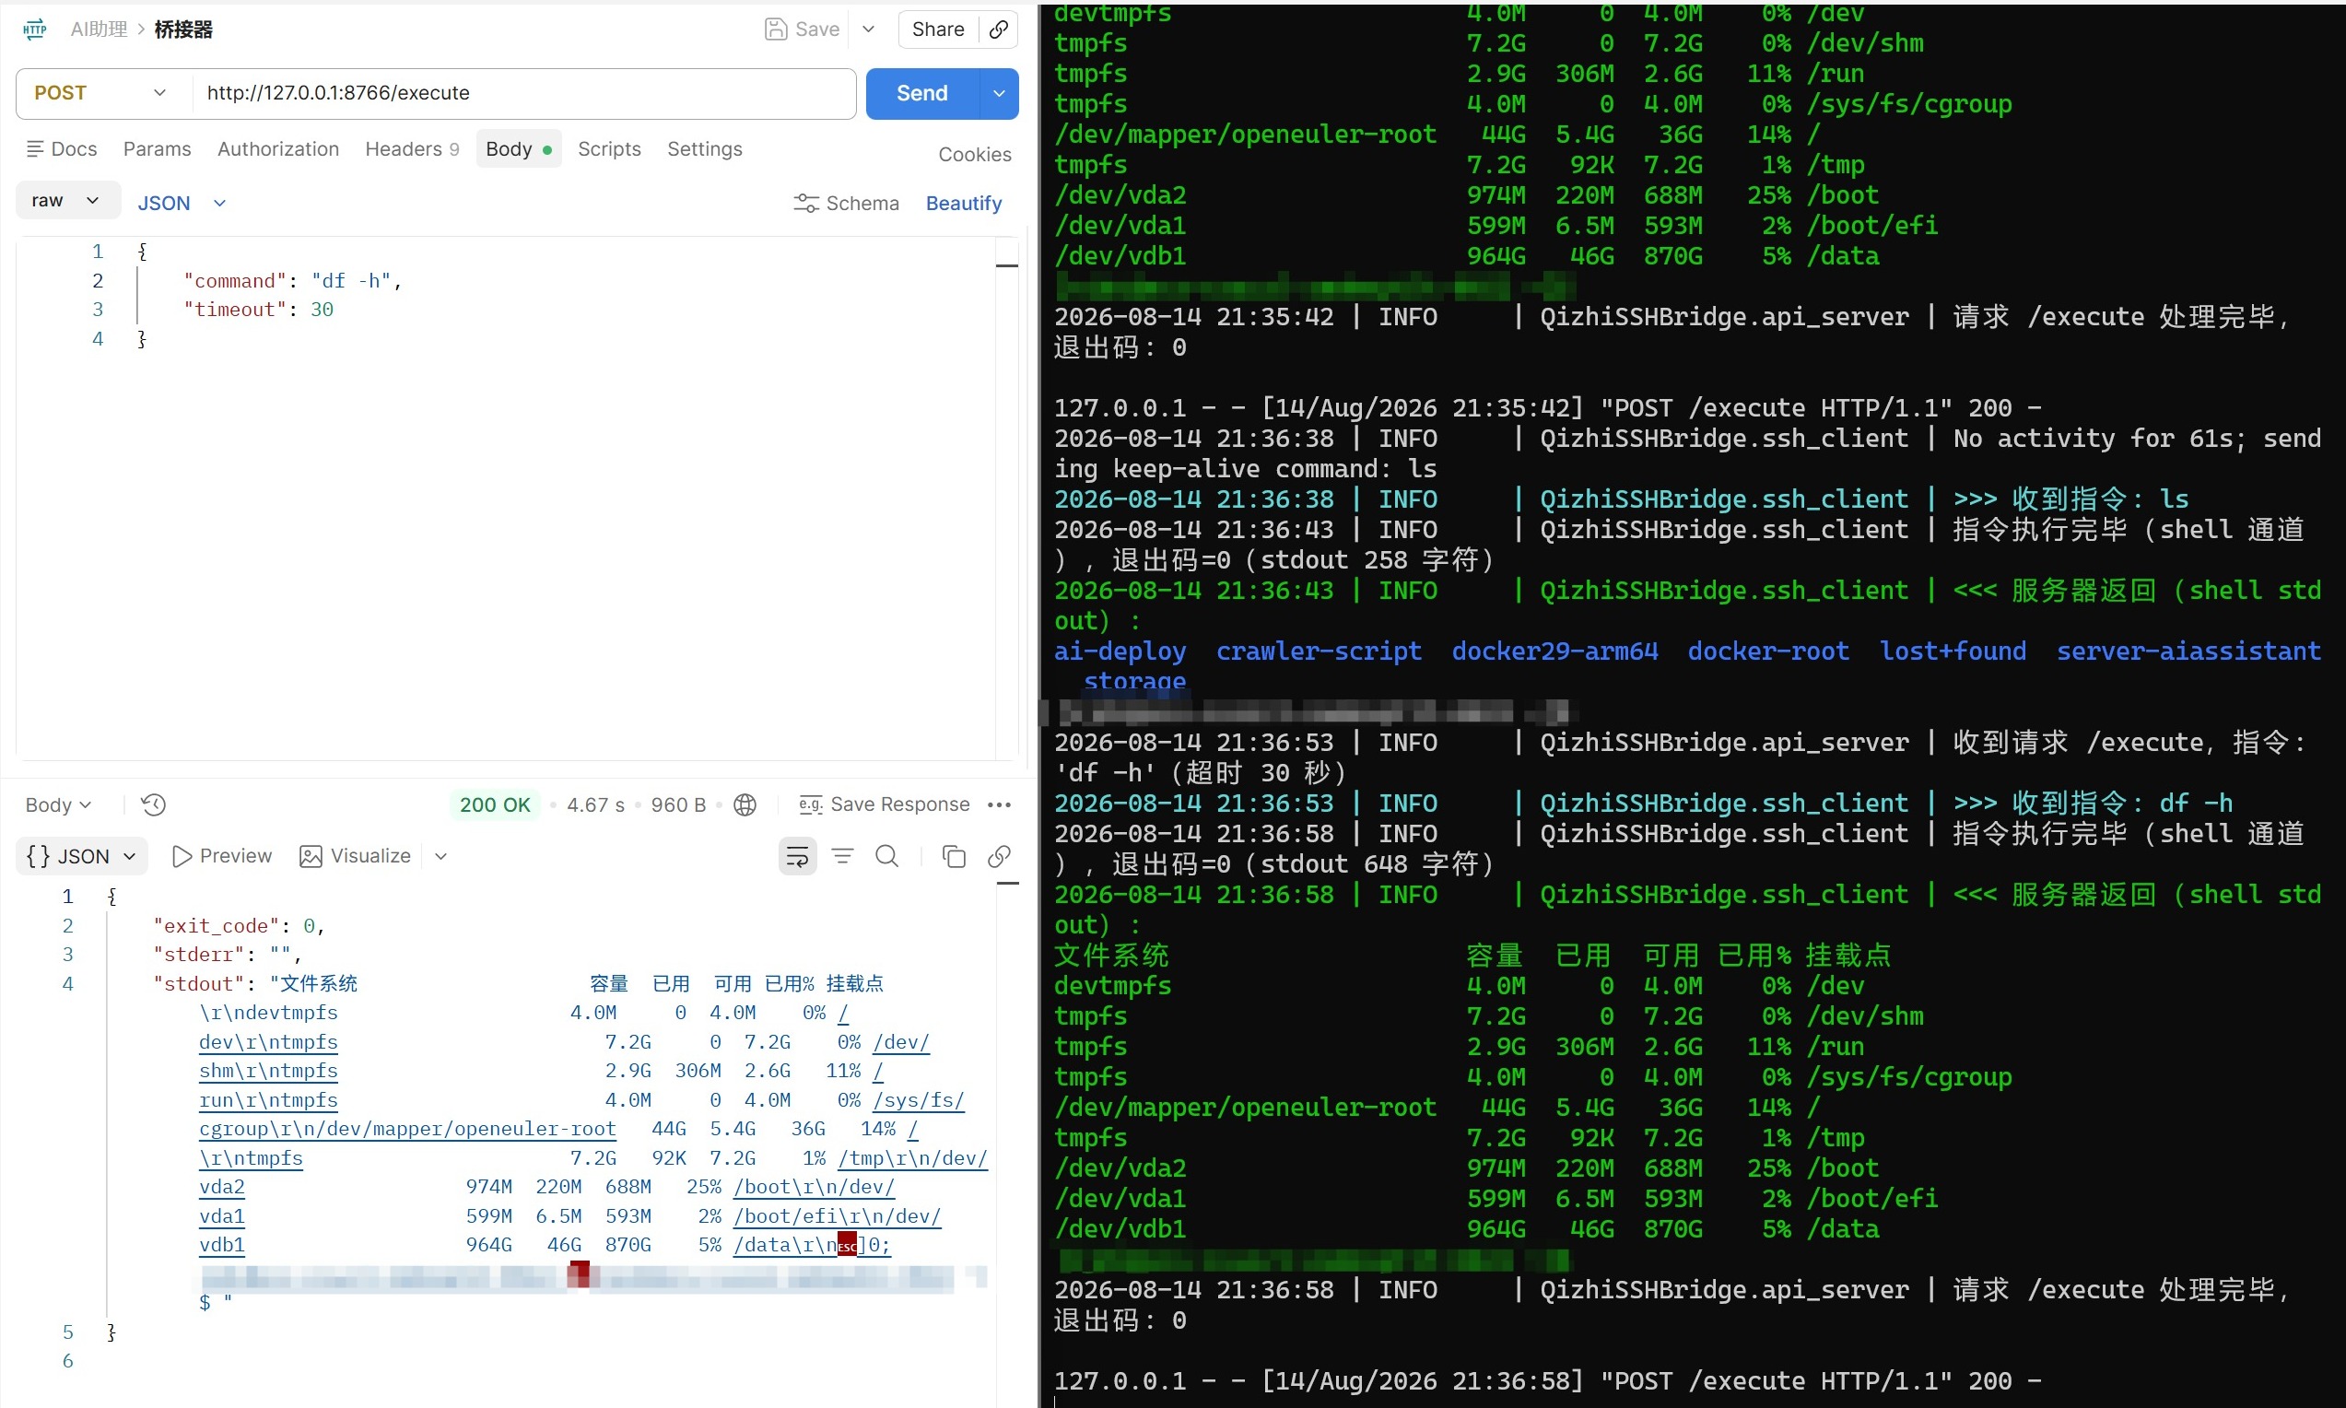
Task: Open the Schema settings icon
Action: [x=805, y=203]
